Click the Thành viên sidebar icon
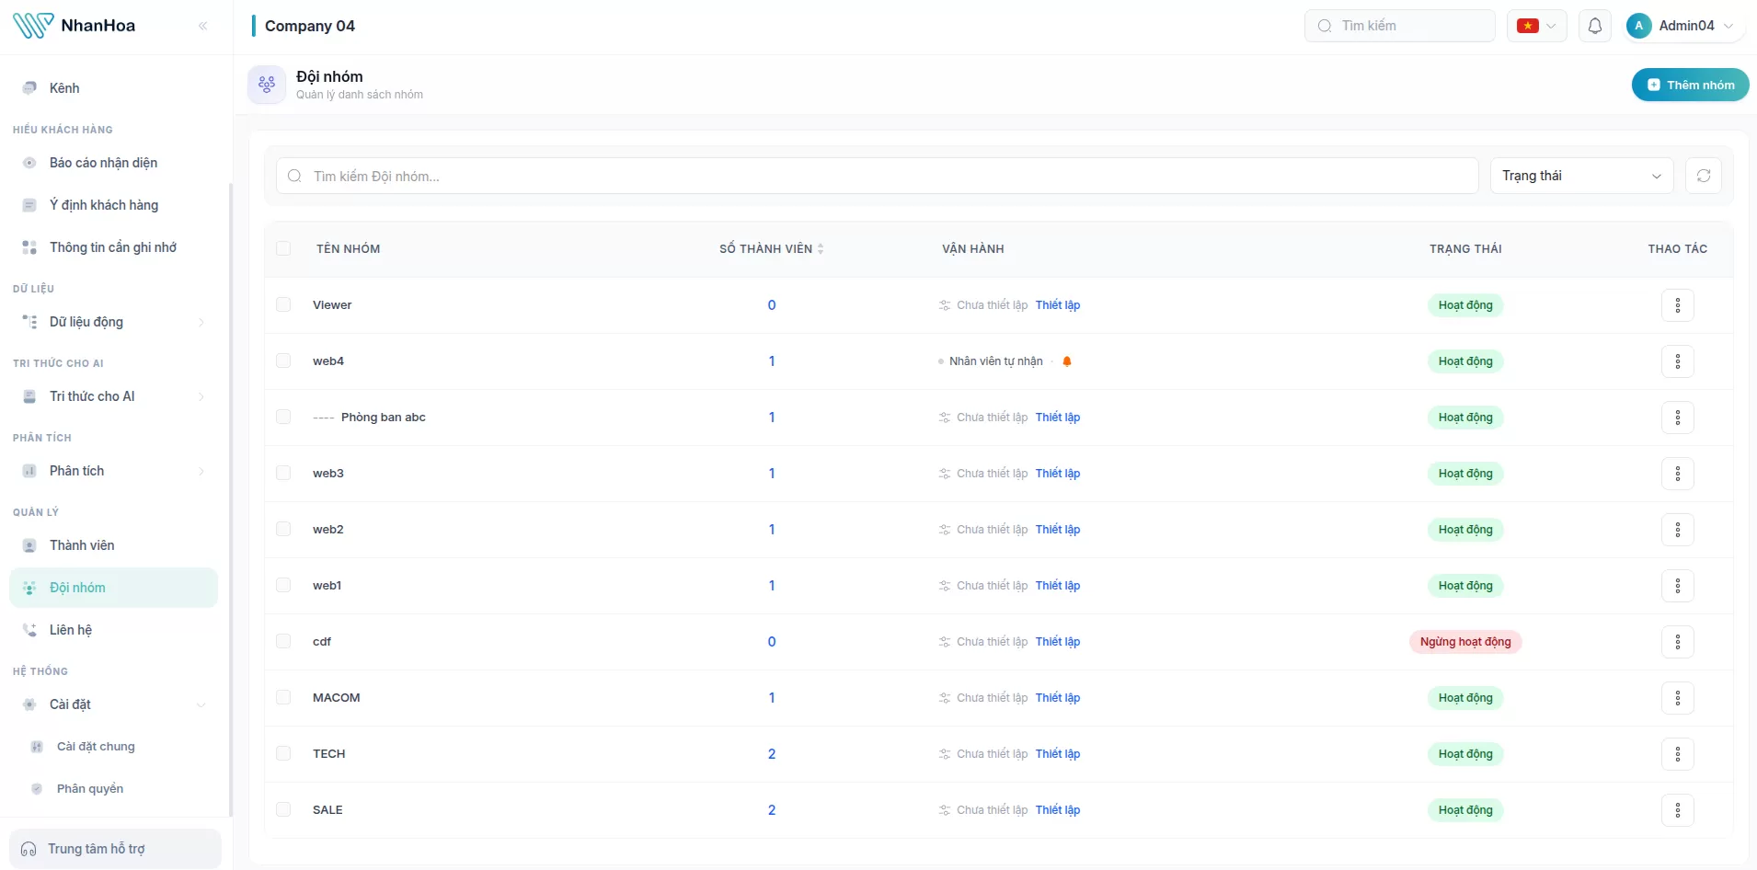The width and height of the screenshot is (1757, 870). tap(29, 545)
